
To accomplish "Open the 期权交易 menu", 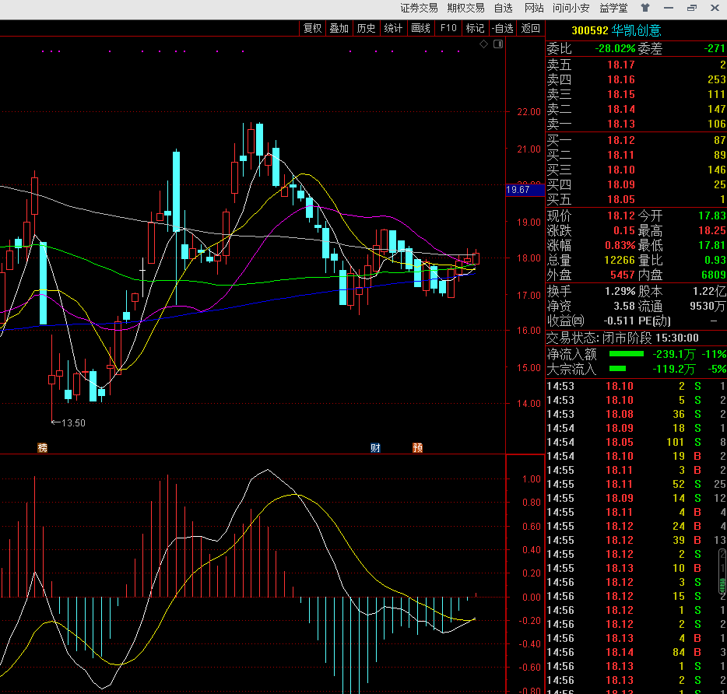I will coord(465,9).
